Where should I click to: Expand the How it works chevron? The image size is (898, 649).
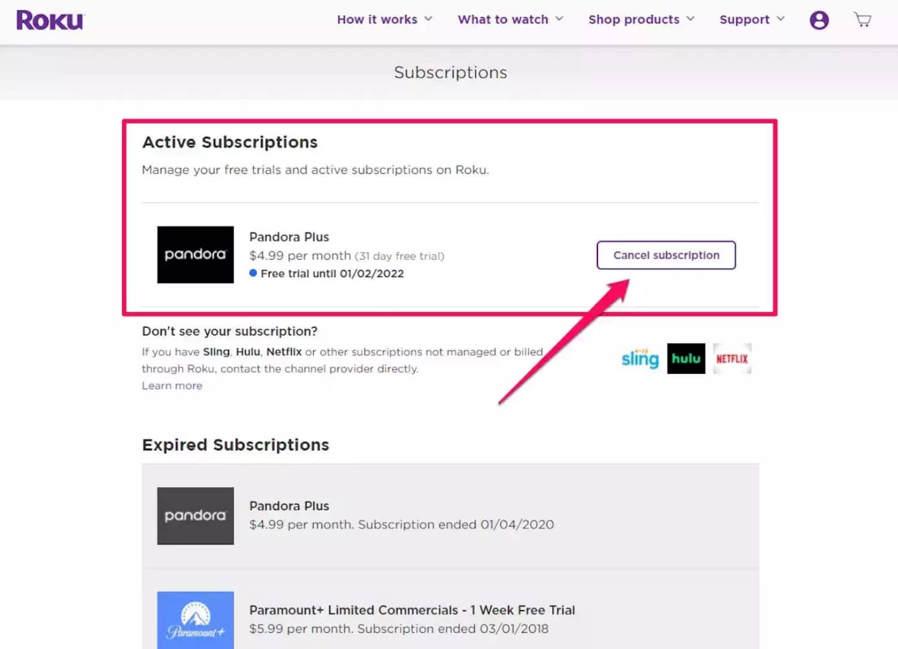click(x=428, y=19)
